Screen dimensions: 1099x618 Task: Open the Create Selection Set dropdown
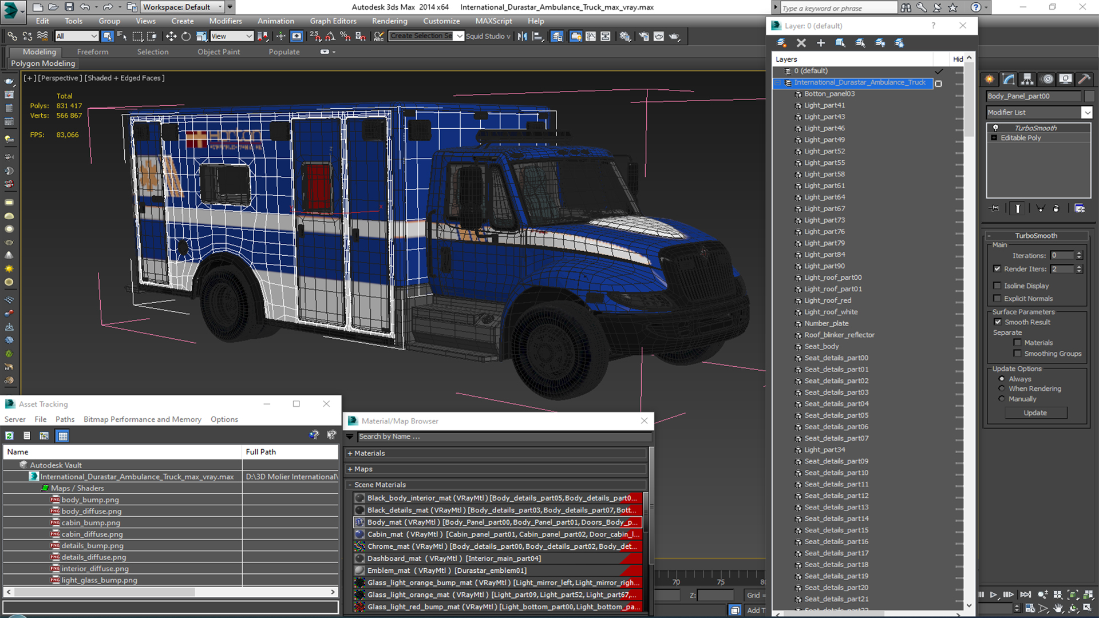pyautogui.click(x=459, y=36)
